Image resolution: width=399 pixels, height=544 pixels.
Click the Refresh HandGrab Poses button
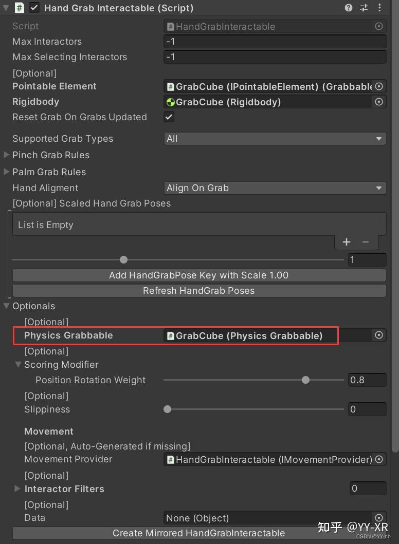(x=198, y=290)
